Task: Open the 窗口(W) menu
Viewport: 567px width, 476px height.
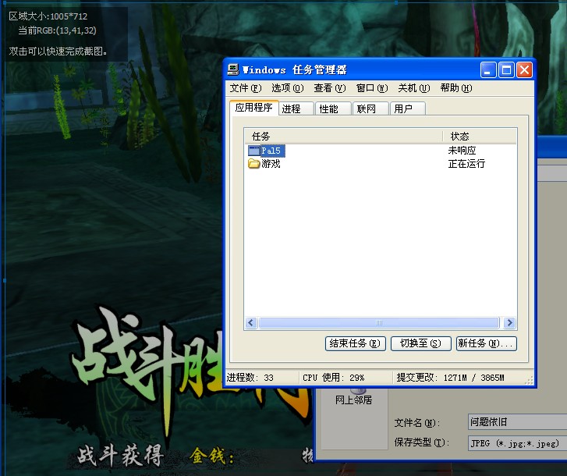Action: (371, 88)
